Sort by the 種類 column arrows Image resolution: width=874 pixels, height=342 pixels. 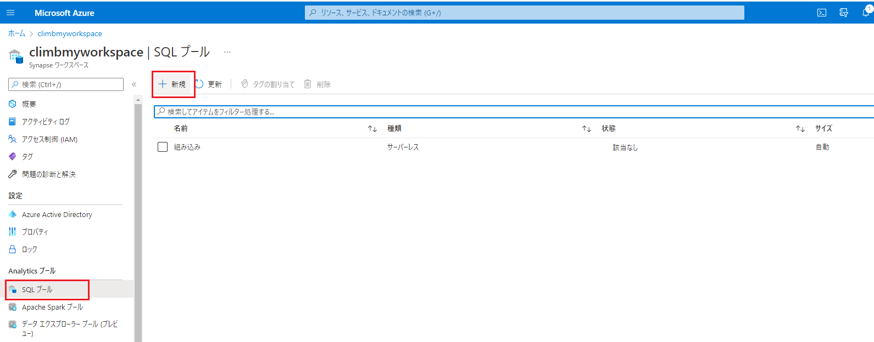point(587,129)
